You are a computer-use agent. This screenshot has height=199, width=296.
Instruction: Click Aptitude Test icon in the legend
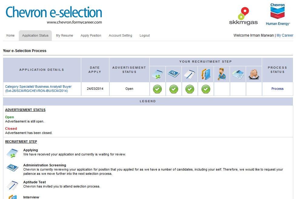point(12,185)
